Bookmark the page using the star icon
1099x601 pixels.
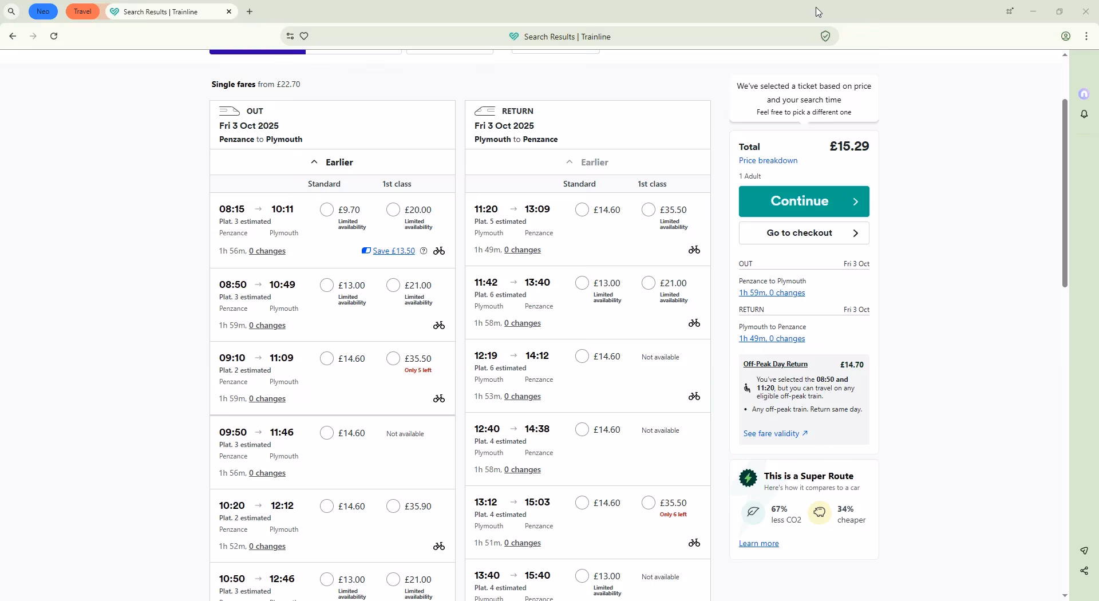tap(304, 36)
